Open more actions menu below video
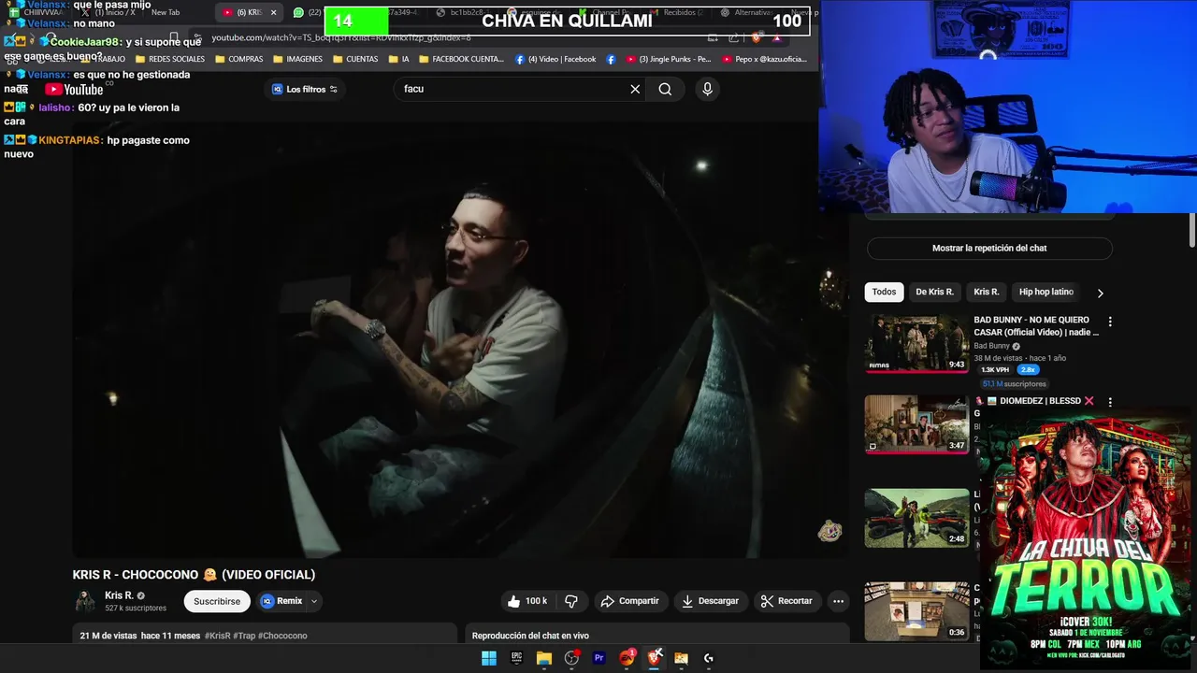 839,601
